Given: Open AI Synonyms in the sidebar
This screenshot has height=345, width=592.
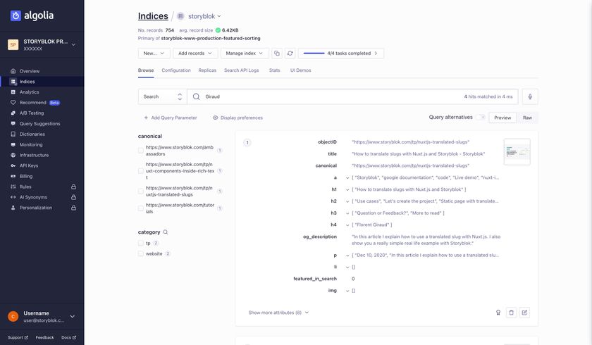Looking at the screenshot, I should [33, 197].
